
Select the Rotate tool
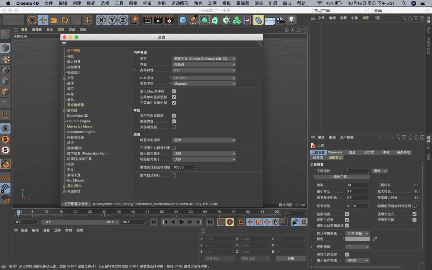64,20
